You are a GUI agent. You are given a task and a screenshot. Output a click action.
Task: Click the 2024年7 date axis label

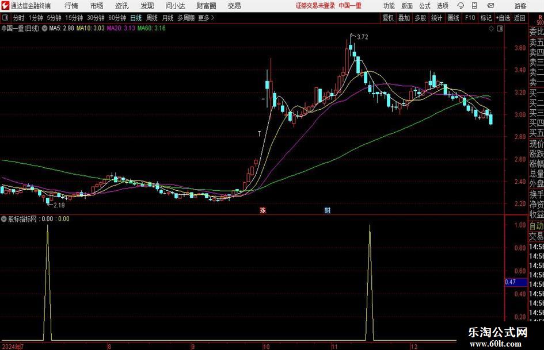pos(13,347)
